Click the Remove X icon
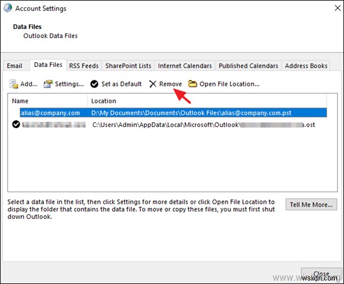This screenshot has width=344, height=284. click(153, 84)
